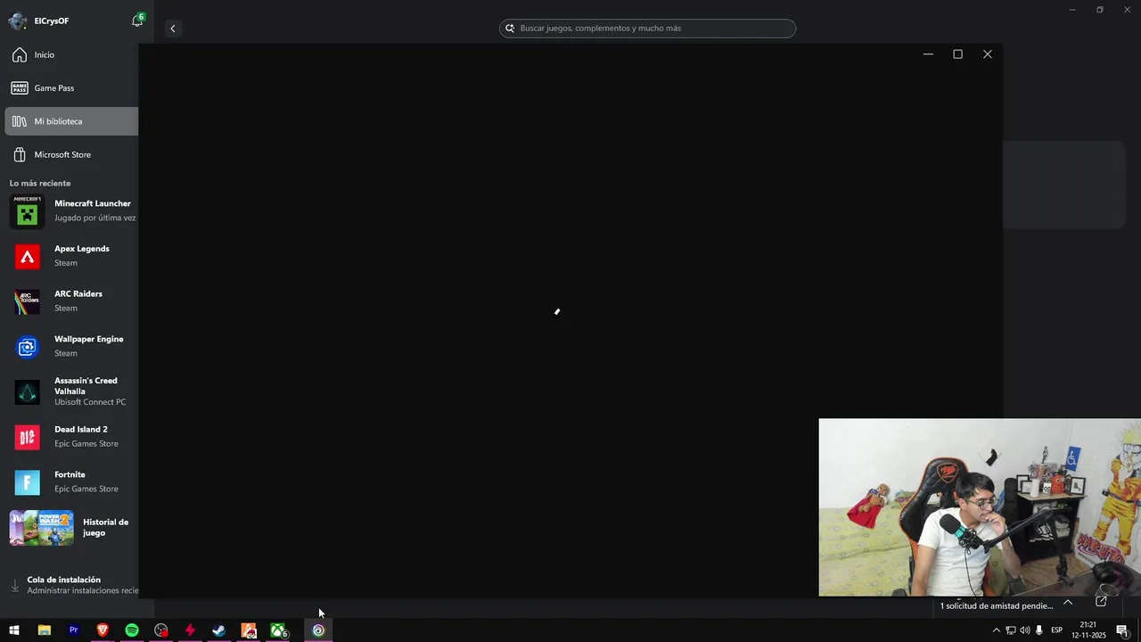The image size is (1141, 642).
Task: Open the recording app taskbar icon with red dot
Action: (x=160, y=630)
